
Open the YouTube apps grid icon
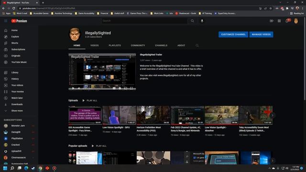coord(279,21)
